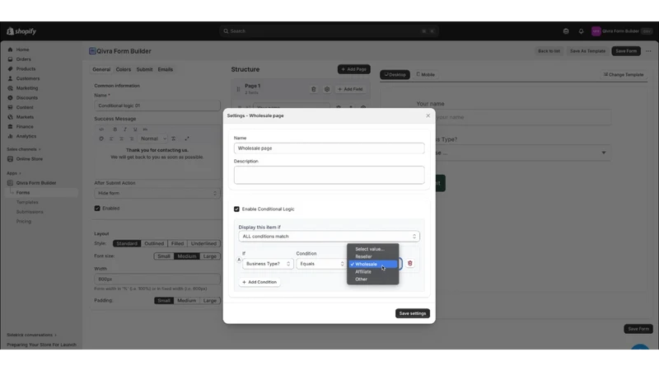Open Orders in the sidebar
This screenshot has width=659, height=371.
(x=24, y=59)
